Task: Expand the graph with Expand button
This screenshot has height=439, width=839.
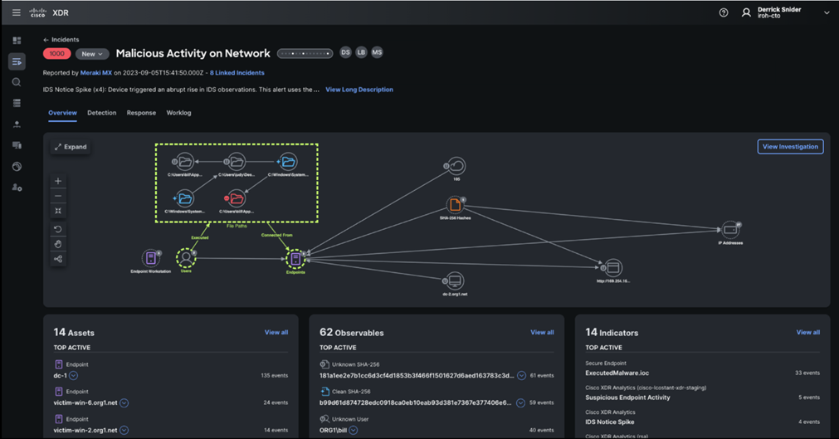Action: click(x=71, y=147)
